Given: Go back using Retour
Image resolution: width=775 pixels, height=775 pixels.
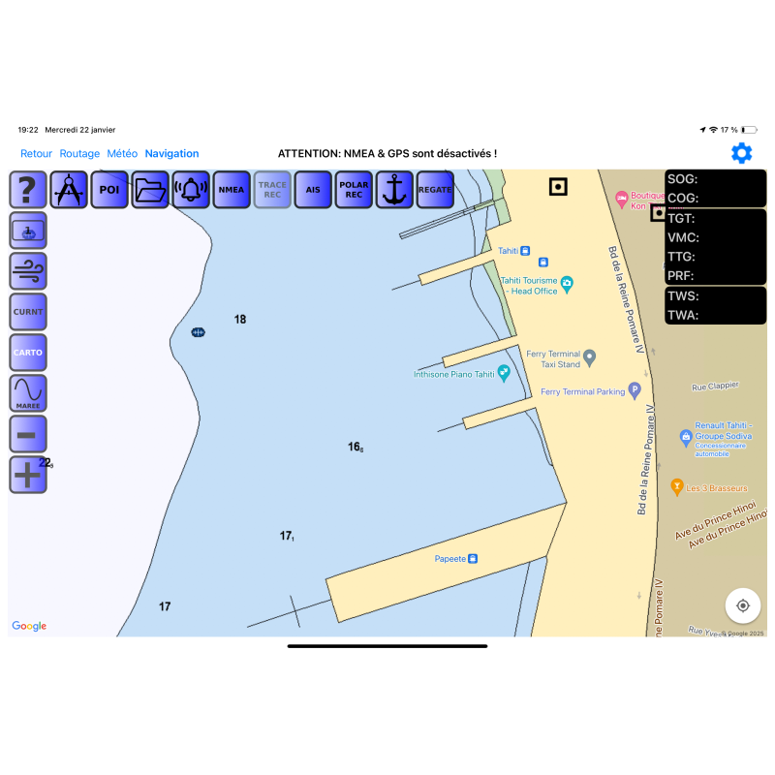Looking at the screenshot, I should coord(37,154).
